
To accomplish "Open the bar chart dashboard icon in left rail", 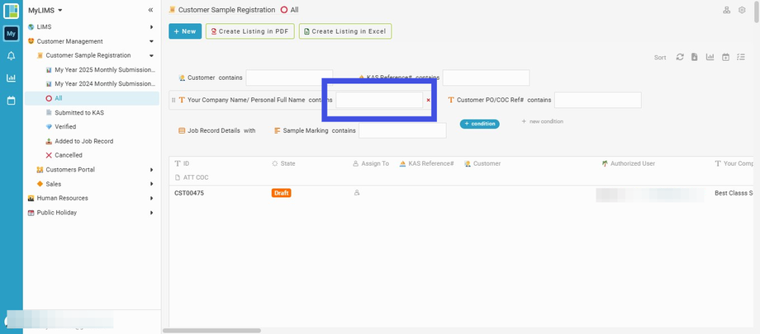I will tap(11, 78).
